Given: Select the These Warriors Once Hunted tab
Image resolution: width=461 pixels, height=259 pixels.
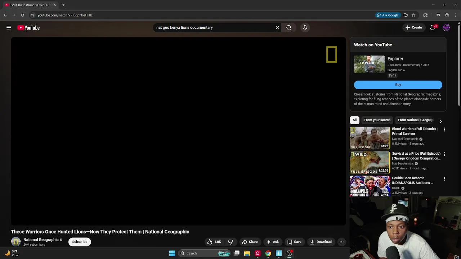Looking at the screenshot, I should [x=30, y=5].
